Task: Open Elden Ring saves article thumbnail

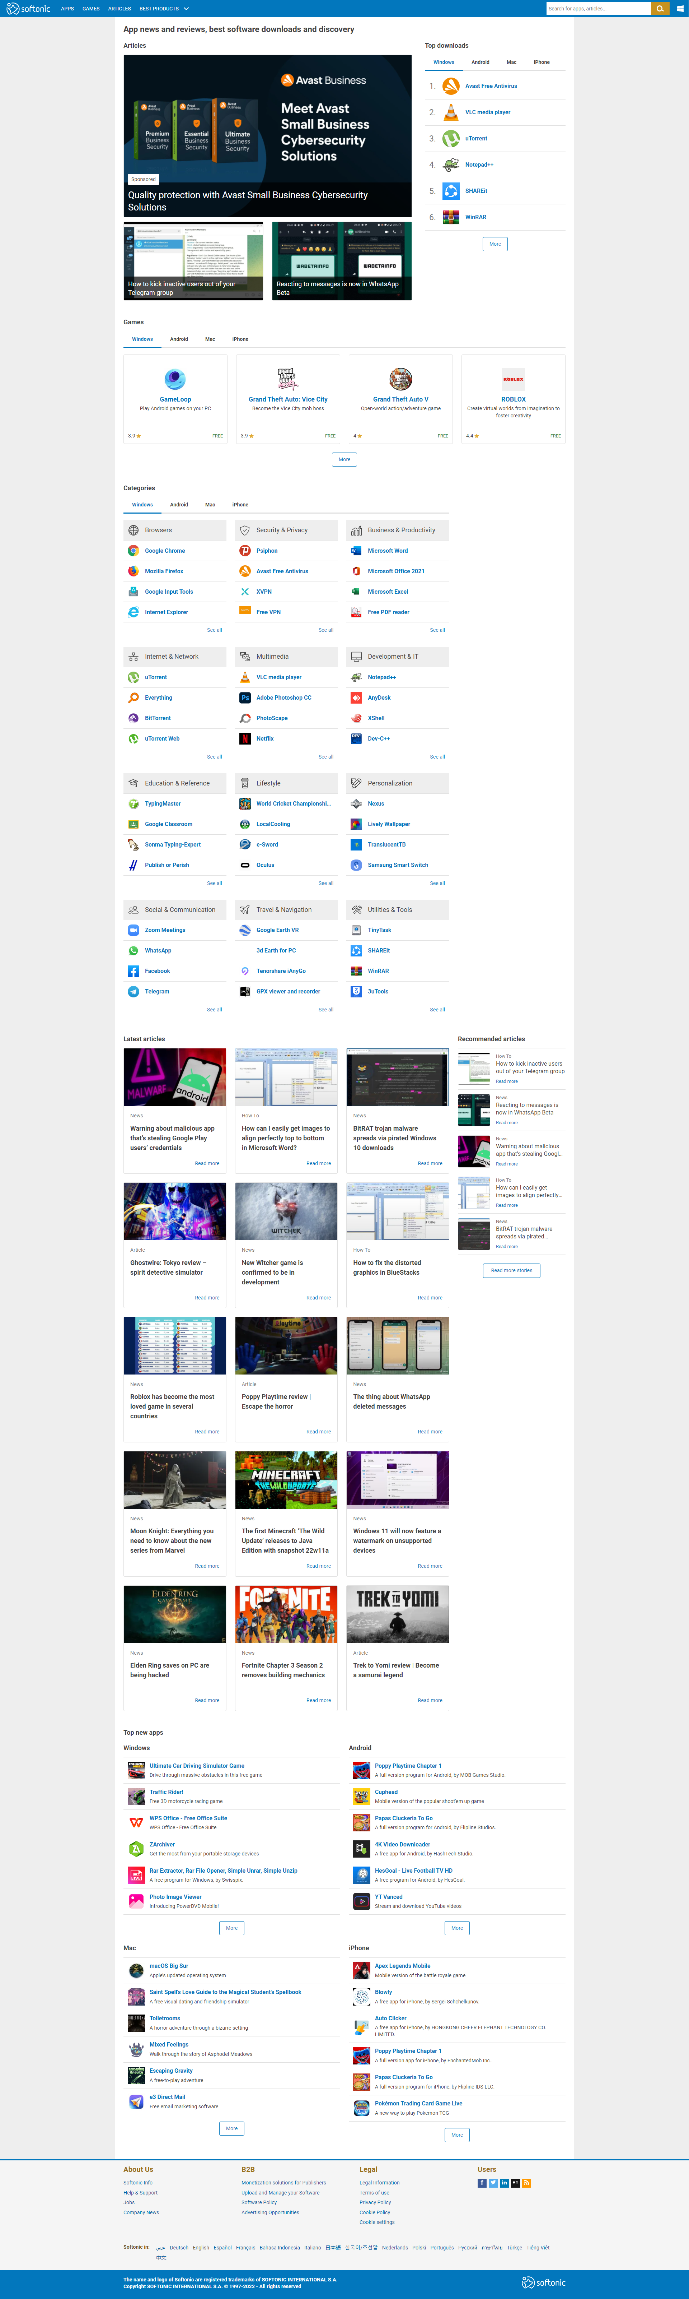Action: (175, 1614)
